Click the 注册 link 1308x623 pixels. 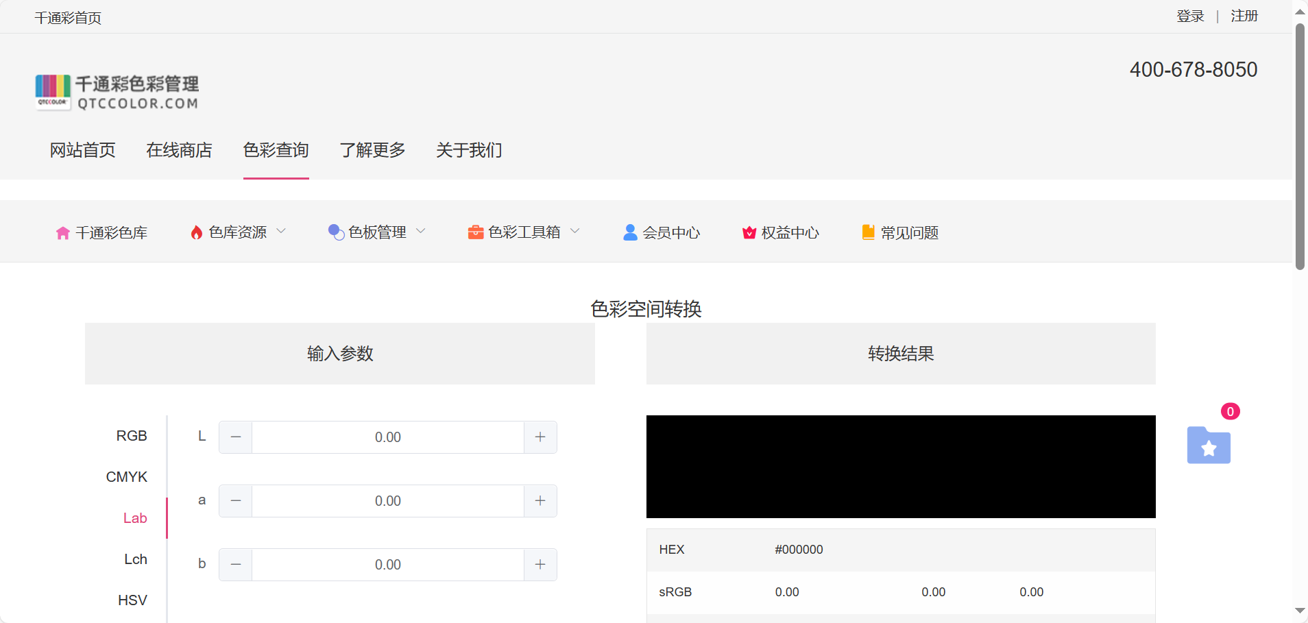(1244, 16)
